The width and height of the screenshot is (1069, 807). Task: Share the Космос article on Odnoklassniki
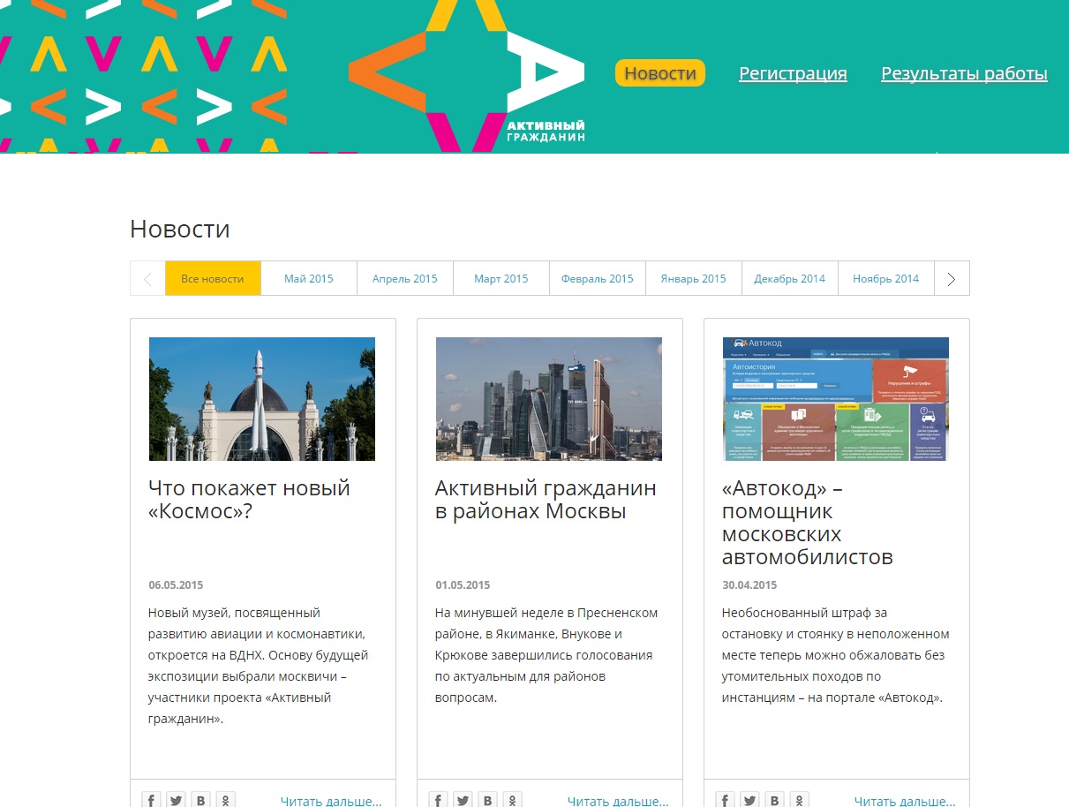click(x=226, y=800)
